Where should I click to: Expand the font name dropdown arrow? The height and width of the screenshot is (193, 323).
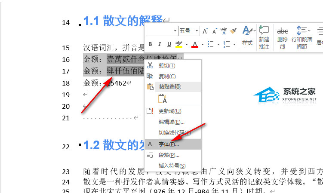(175, 31)
